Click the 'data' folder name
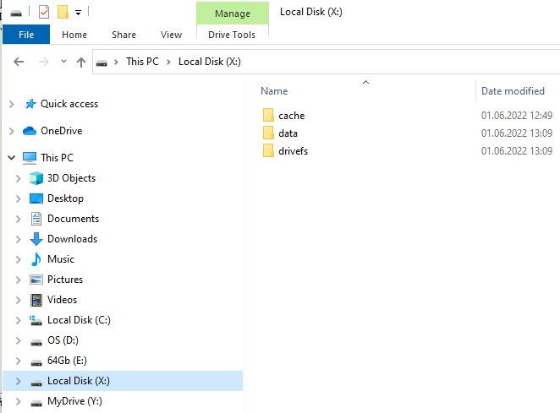The width and height of the screenshot is (560, 413). pos(288,133)
